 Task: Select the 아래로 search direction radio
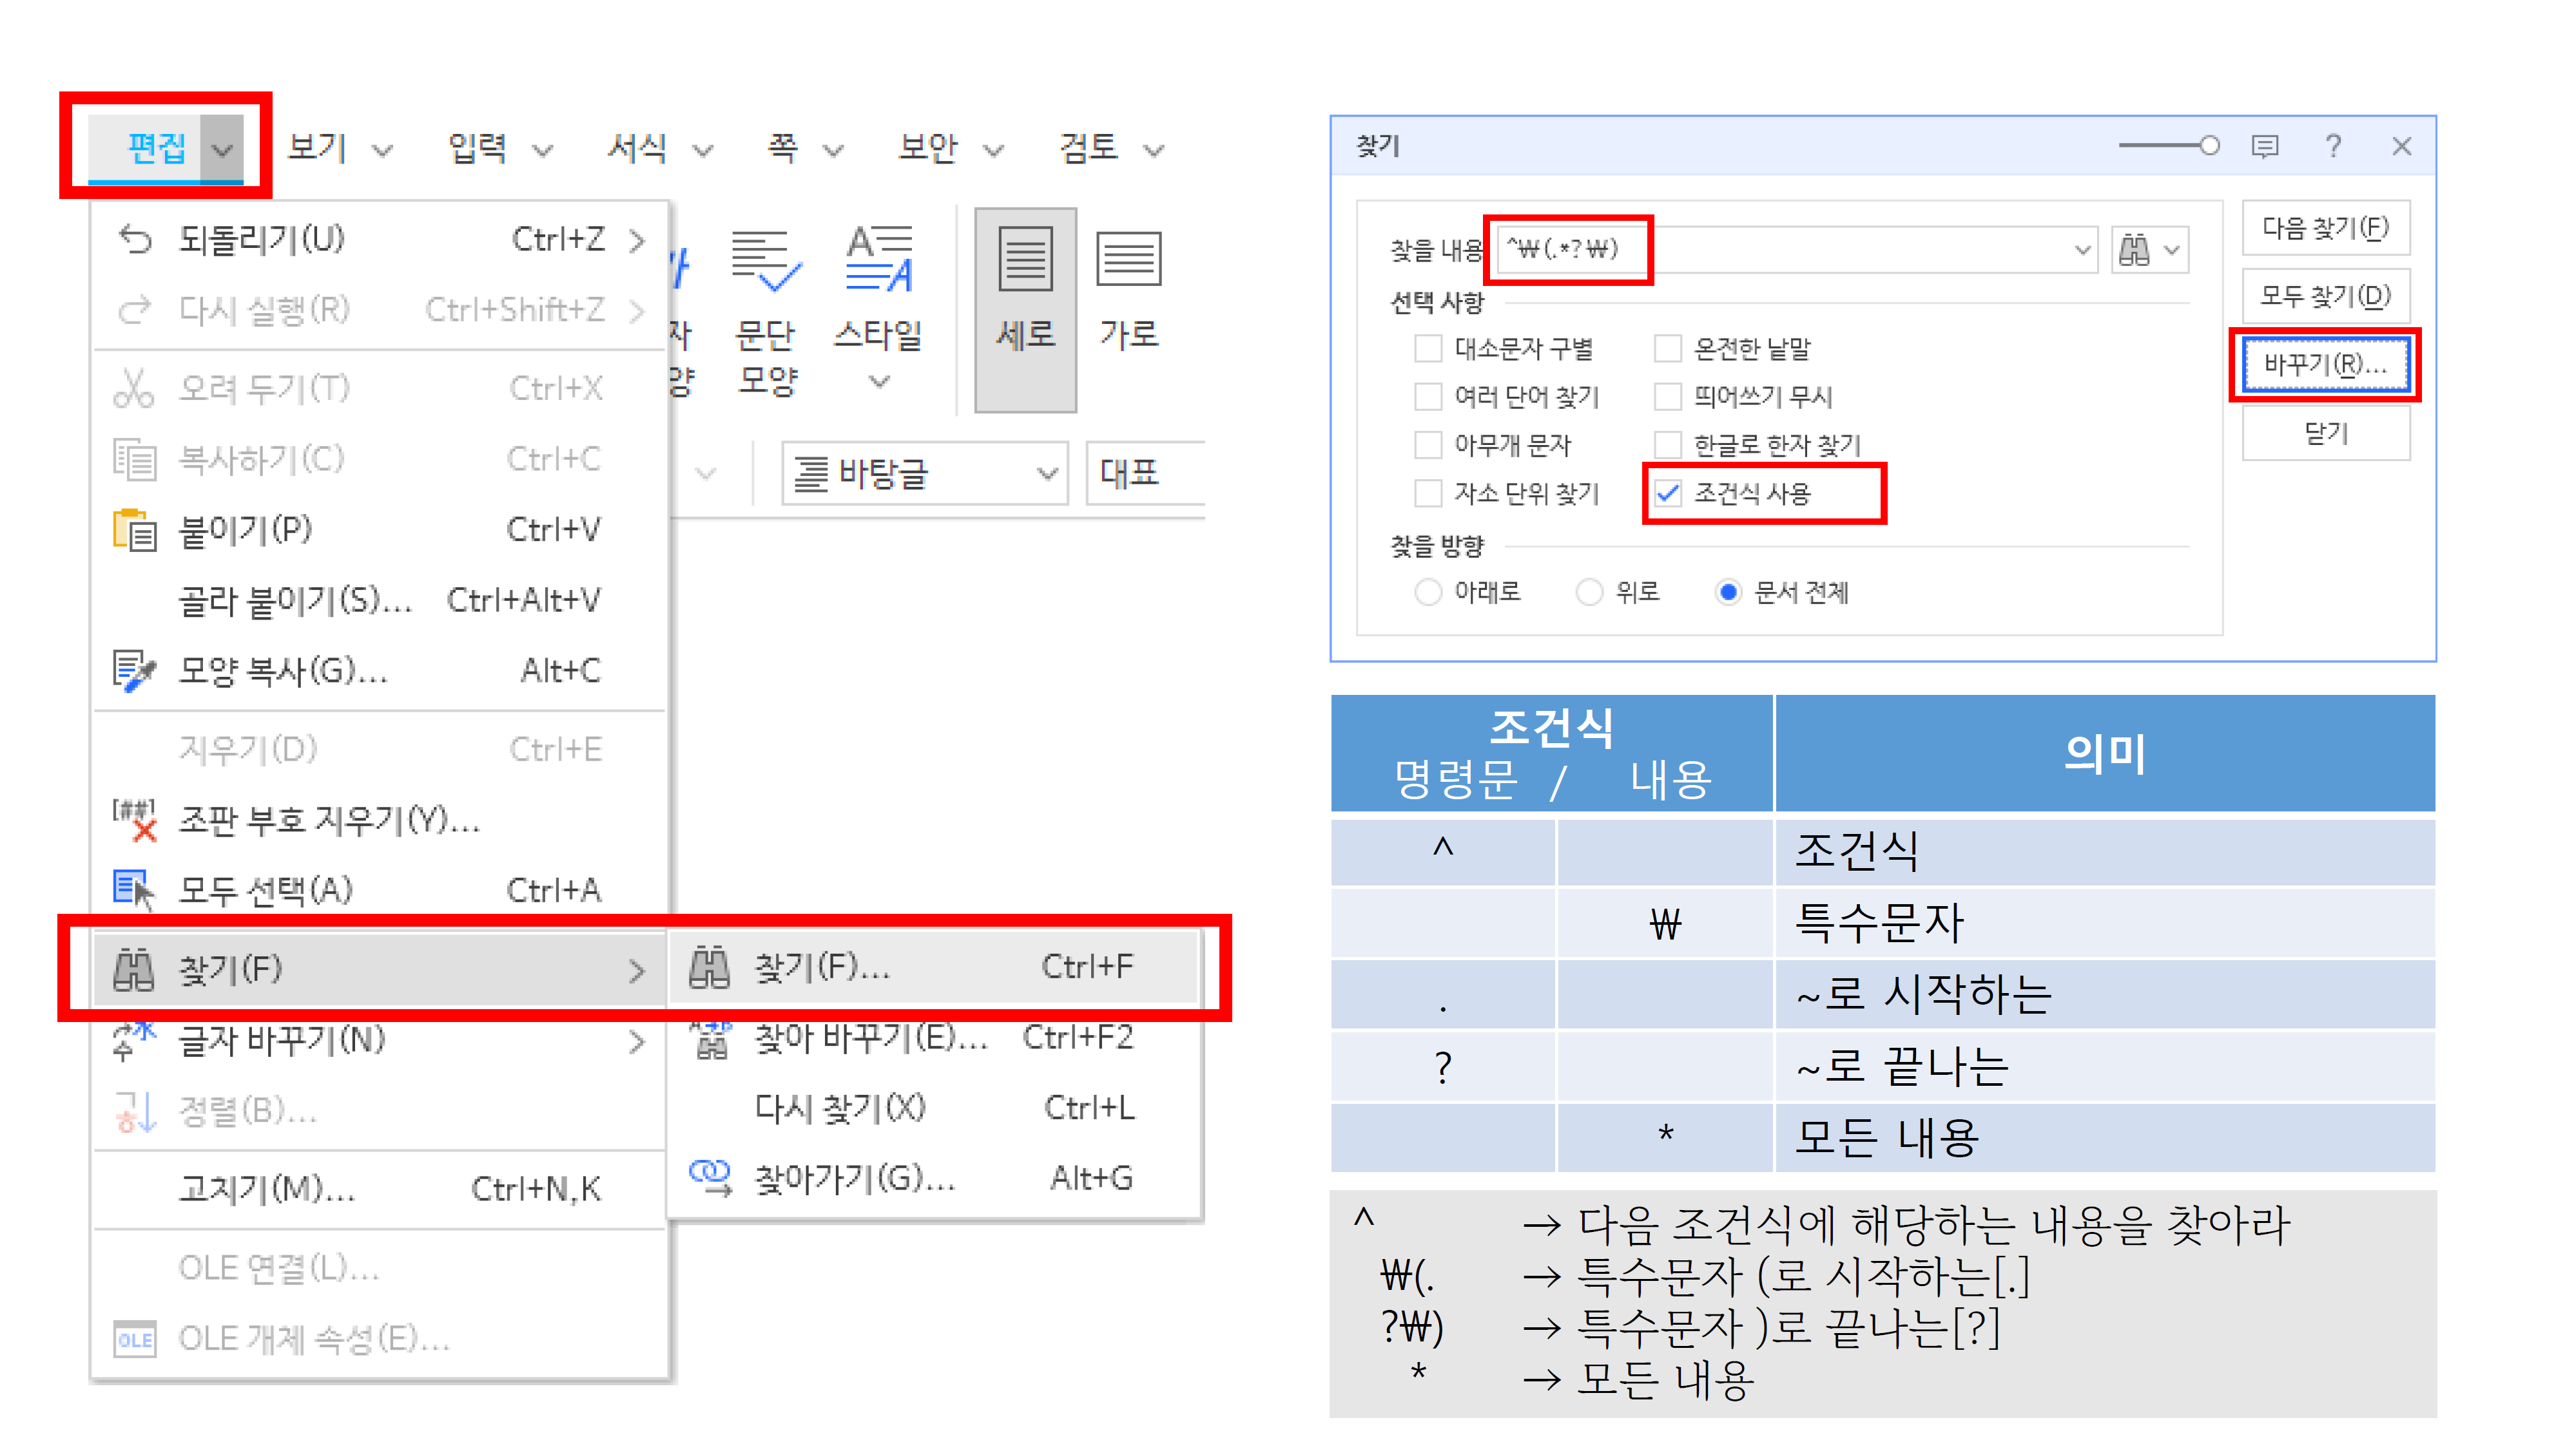(1428, 592)
